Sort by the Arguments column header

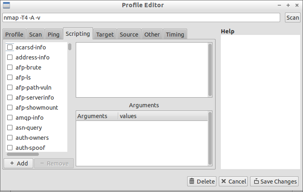pos(97,116)
